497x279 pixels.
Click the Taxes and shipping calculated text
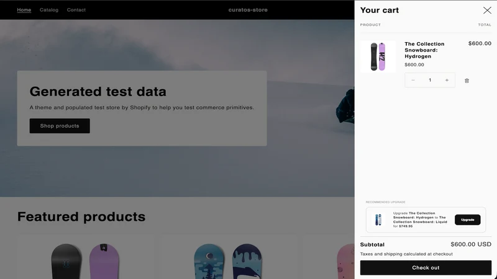[x=406, y=254]
